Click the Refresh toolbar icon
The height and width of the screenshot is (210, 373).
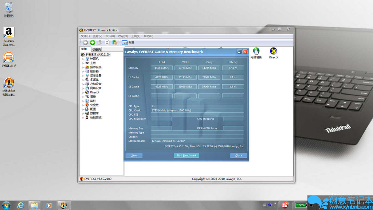click(107, 42)
